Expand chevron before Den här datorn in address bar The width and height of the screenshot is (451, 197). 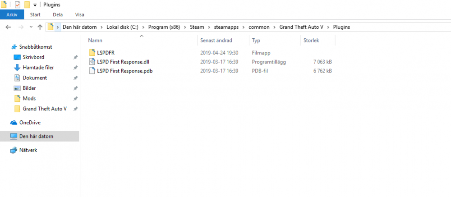coord(58,27)
